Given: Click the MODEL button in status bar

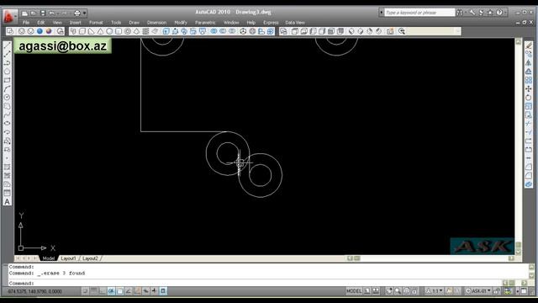Looking at the screenshot, I should (x=354, y=291).
